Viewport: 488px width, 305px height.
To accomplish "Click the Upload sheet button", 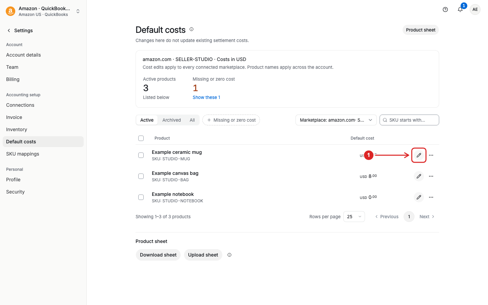I will coord(203,255).
